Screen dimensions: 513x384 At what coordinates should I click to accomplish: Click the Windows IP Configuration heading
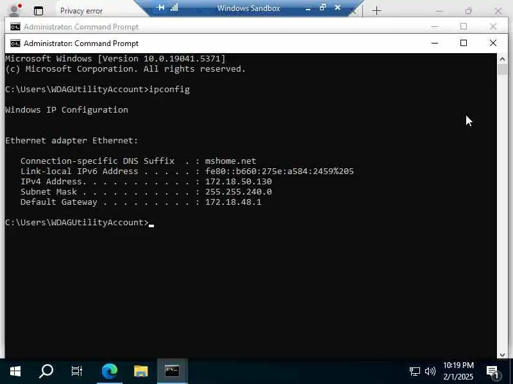click(x=67, y=109)
